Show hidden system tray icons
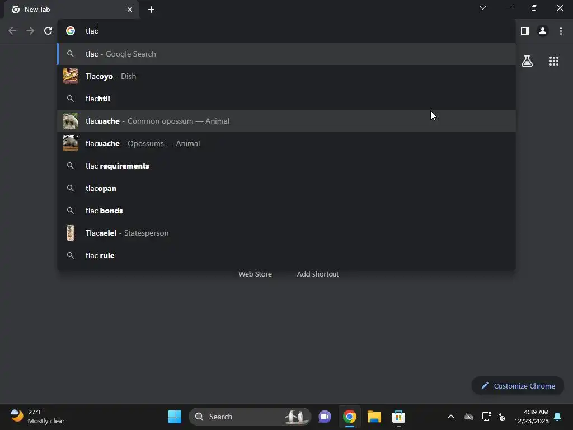This screenshot has width=573, height=430. [x=451, y=417]
